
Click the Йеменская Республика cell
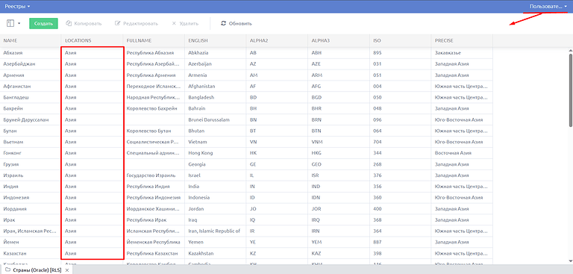click(x=154, y=242)
